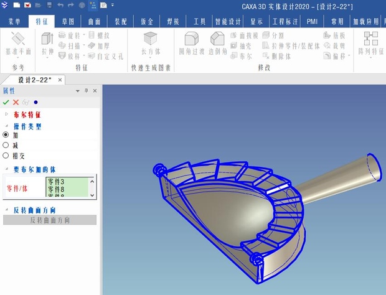Undo the last action
The height and width of the screenshot is (295, 386).
[x=60, y=5]
